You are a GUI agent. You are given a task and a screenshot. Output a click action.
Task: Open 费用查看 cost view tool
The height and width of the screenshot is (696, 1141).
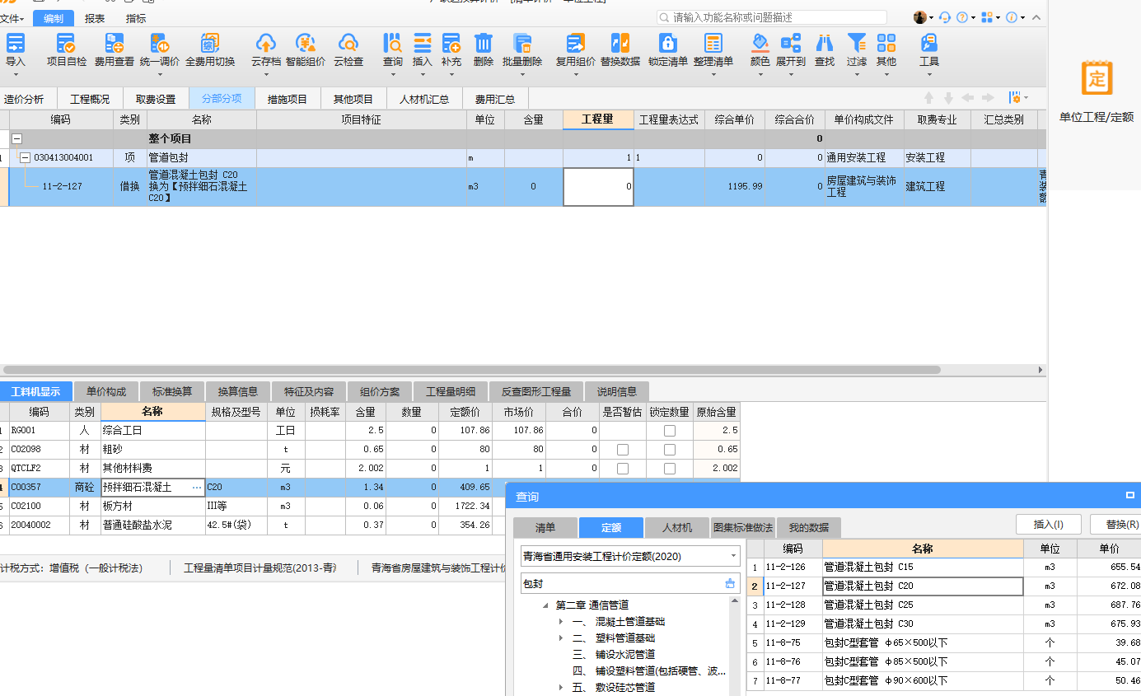pos(114,43)
